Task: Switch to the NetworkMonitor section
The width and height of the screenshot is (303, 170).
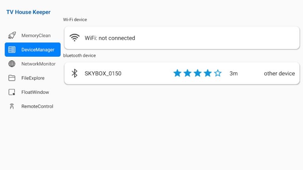Action: point(38,64)
